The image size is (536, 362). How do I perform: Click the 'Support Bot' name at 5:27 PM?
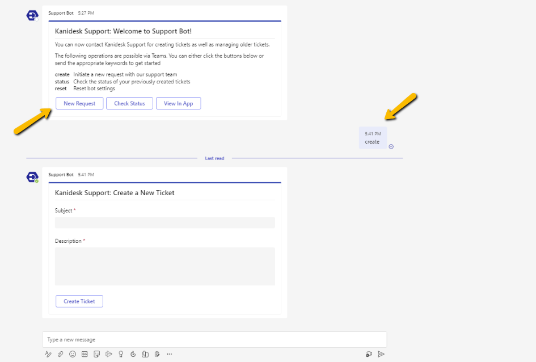[x=61, y=13]
